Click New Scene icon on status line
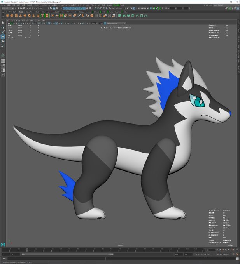The height and width of the screenshot is (264, 240). 18,8
